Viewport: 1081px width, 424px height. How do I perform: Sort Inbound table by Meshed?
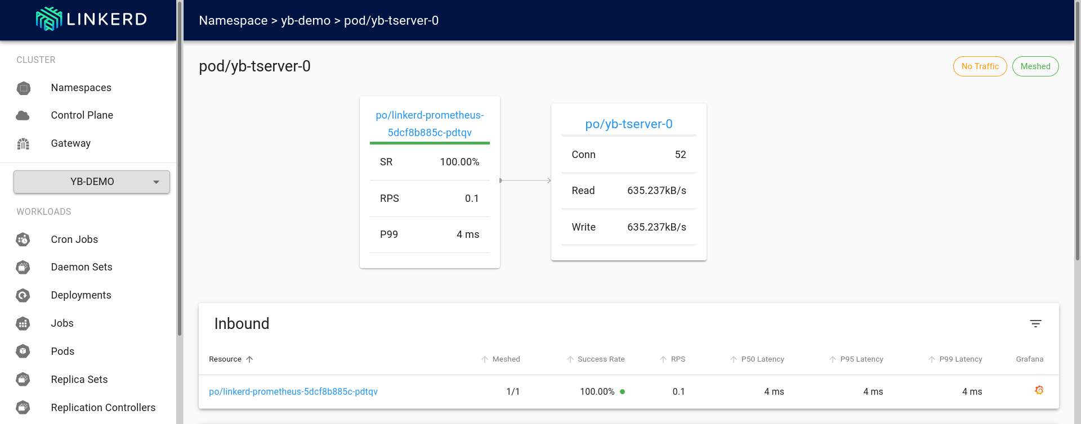(x=501, y=359)
